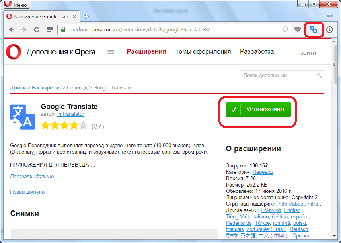The width and height of the screenshot is (341, 243).
Task: Click the green Установлено button
Action: (x=258, y=109)
